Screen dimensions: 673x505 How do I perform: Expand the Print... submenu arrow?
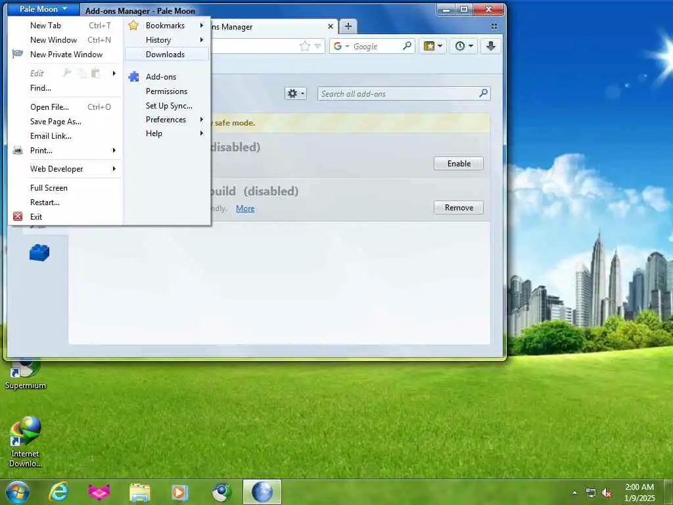[x=114, y=151]
